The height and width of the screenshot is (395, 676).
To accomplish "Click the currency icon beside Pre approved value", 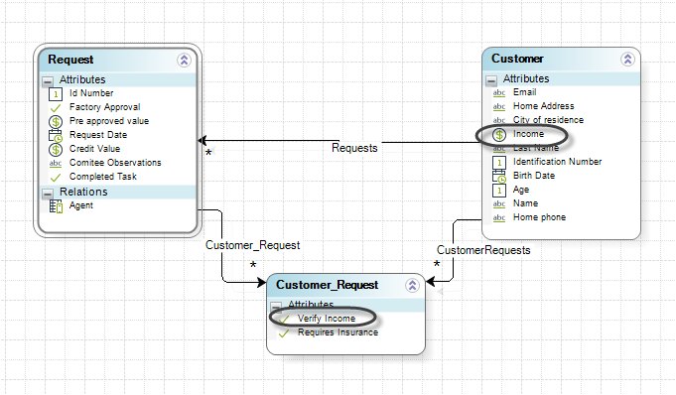I will point(56,122).
